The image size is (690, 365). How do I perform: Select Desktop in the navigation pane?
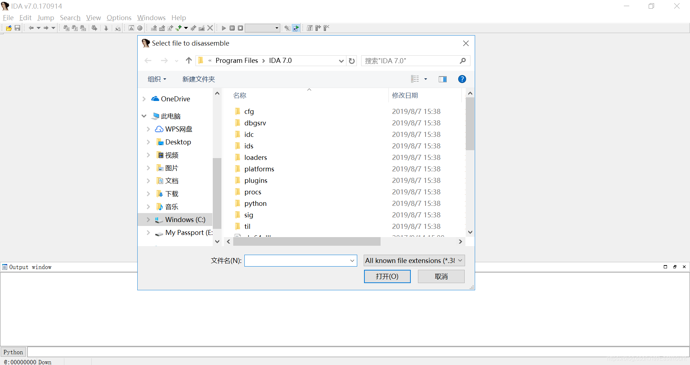(x=178, y=142)
